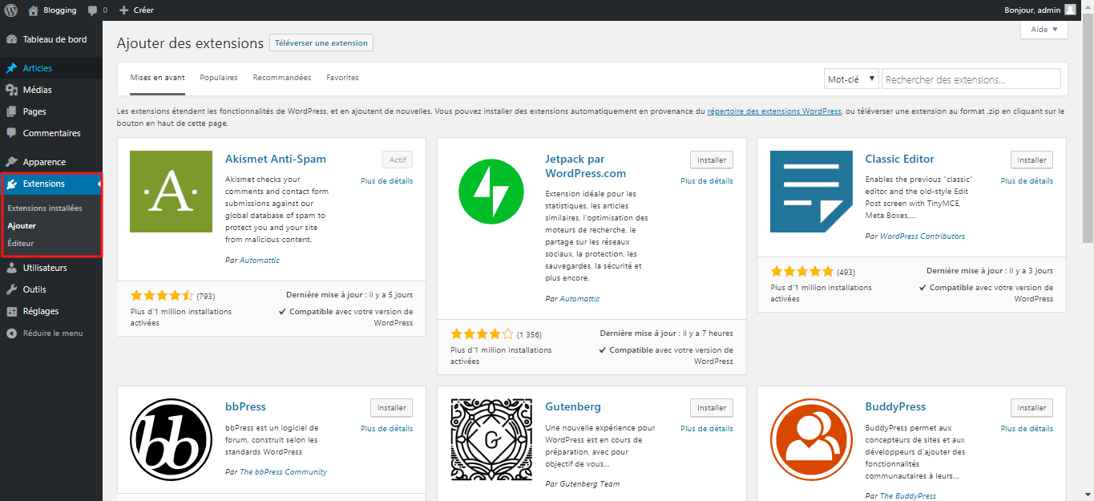Install the Classic Editor extension
Viewport: 1094px width, 501px height.
tap(1032, 160)
